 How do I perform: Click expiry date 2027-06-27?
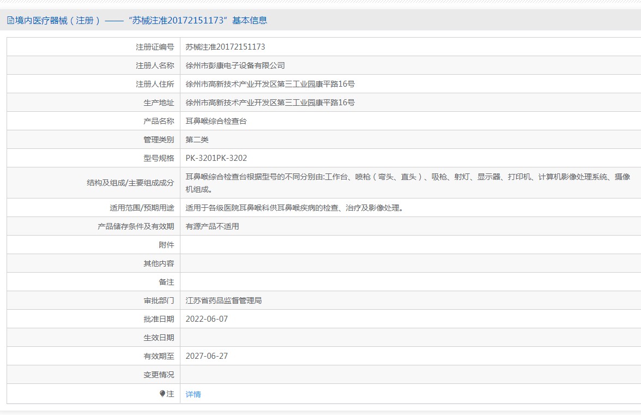pyautogui.click(x=207, y=356)
